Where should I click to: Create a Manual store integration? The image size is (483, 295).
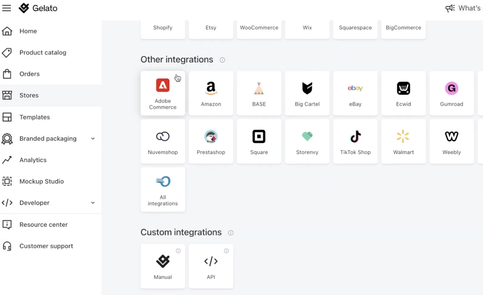click(163, 266)
